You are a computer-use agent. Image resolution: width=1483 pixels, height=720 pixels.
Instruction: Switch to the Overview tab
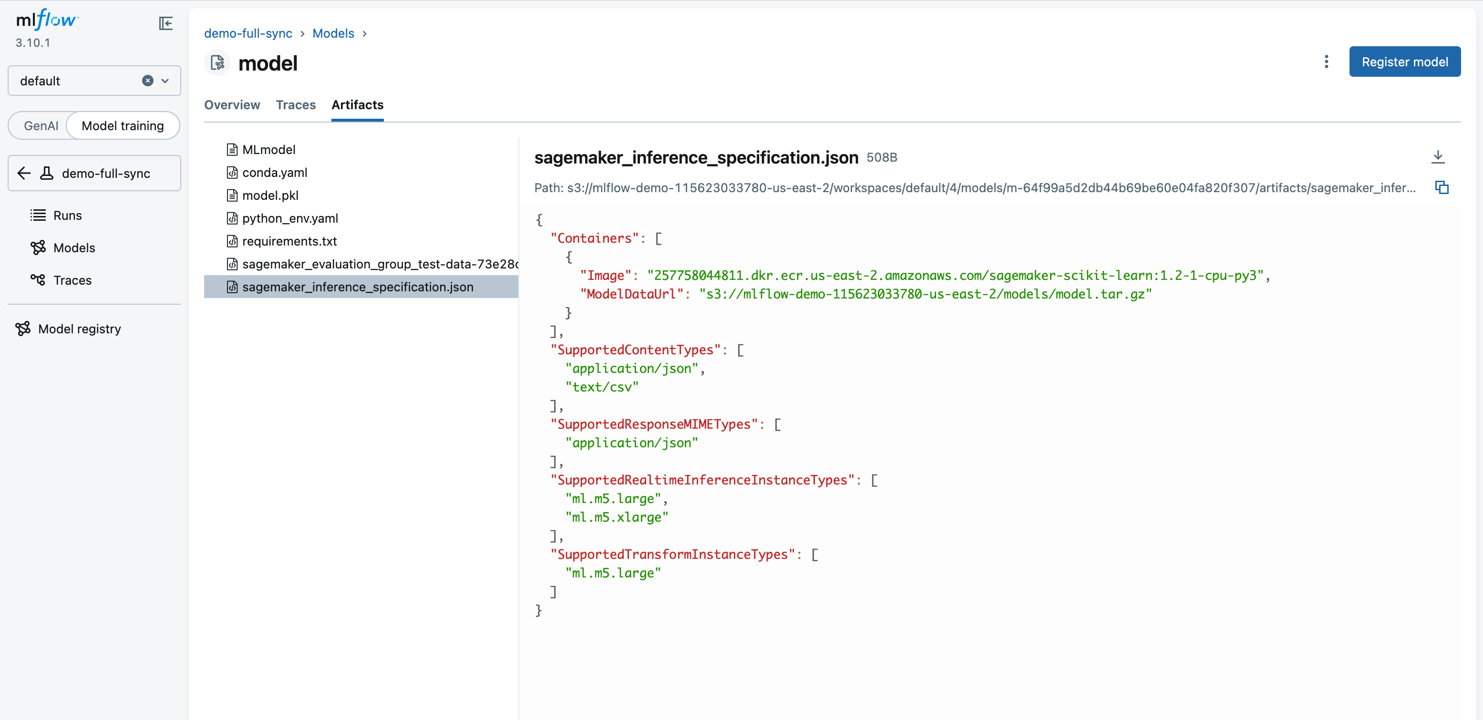tap(232, 105)
